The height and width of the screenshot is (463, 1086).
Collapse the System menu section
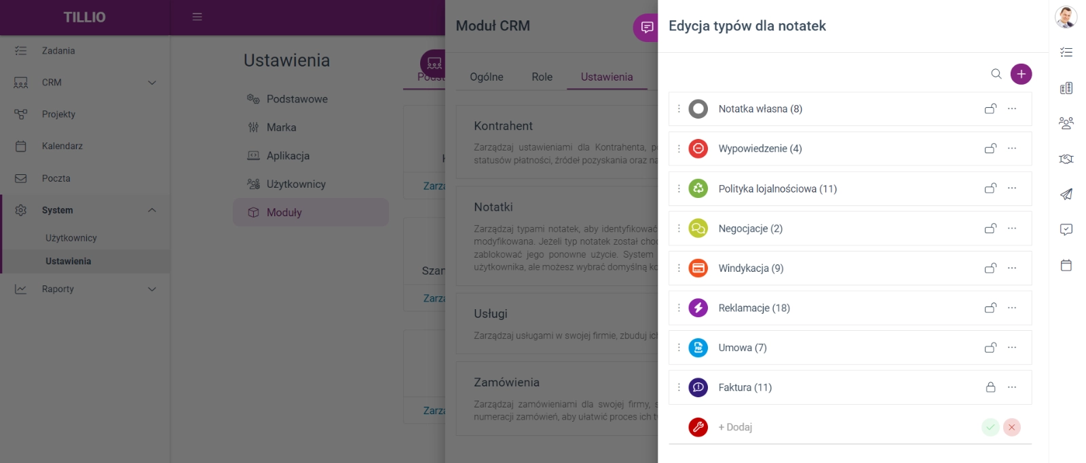[152, 210]
